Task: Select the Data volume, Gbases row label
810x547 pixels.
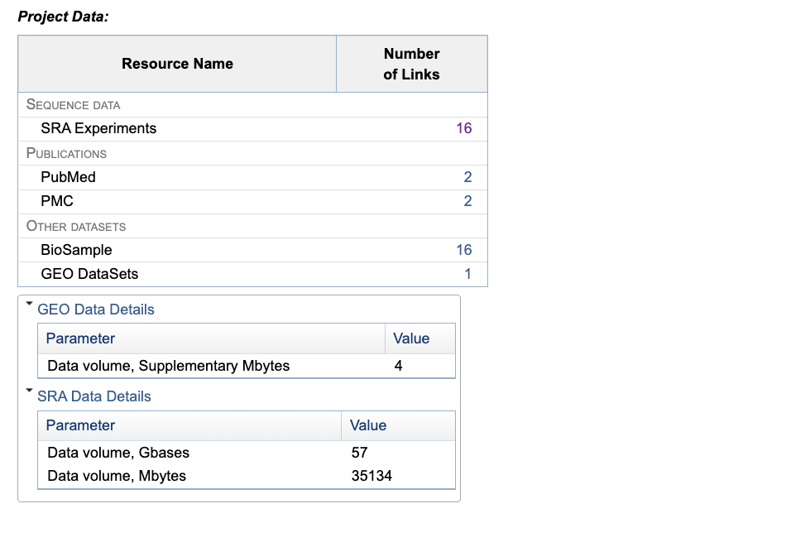Action: click(x=118, y=453)
